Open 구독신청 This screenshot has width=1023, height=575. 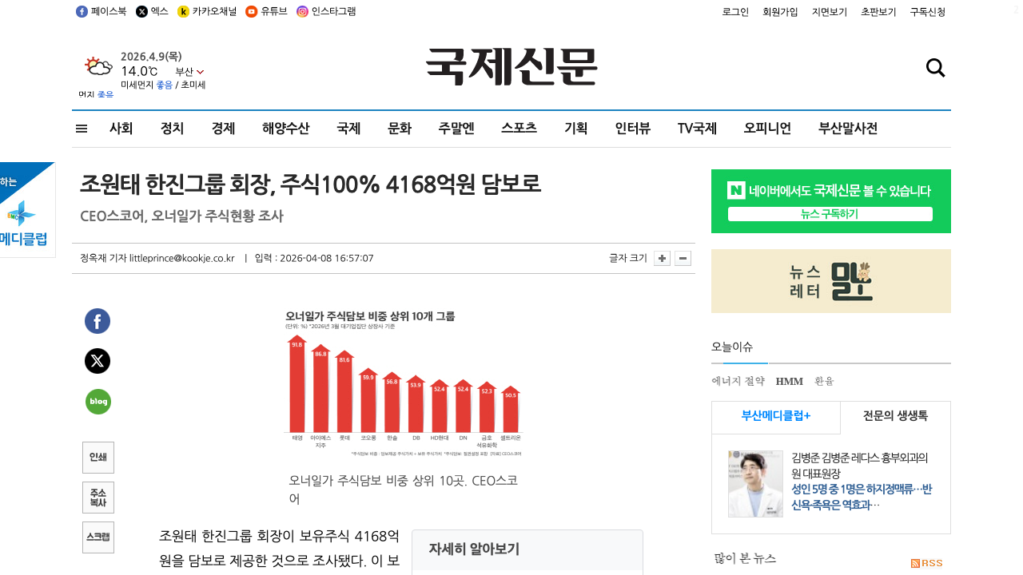coord(928,12)
